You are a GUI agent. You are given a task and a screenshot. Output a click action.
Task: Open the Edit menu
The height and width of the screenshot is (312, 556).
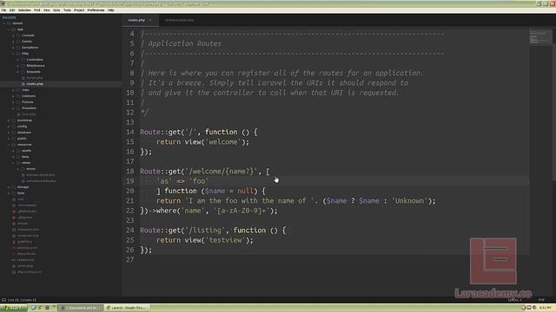click(x=12, y=10)
